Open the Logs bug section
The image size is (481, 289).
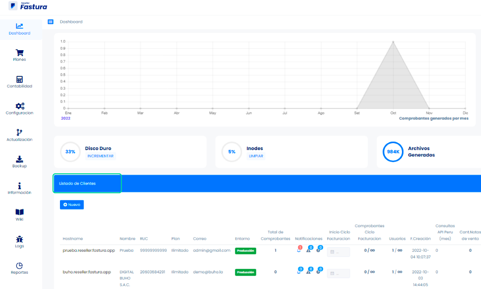coord(20,242)
